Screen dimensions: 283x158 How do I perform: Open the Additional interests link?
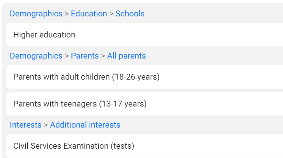pos(85,125)
